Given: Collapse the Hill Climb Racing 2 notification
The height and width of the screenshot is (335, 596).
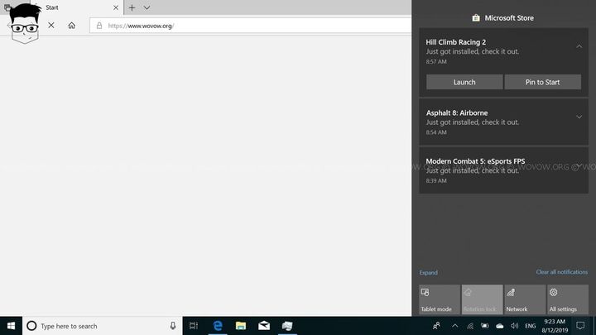Looking at the screenshot, I should point(579,46).
